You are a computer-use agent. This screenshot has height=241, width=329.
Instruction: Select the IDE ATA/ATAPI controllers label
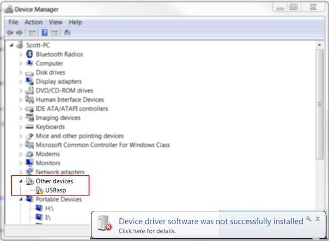coord(72,109)
